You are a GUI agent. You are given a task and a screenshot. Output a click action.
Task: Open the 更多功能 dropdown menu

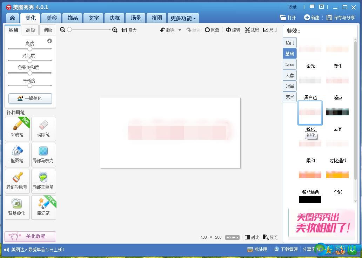[x=183, y=18]
